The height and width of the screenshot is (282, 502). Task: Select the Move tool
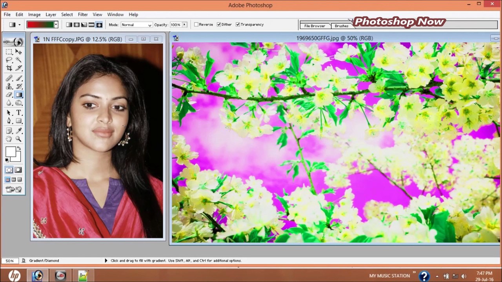coord(18,52)
